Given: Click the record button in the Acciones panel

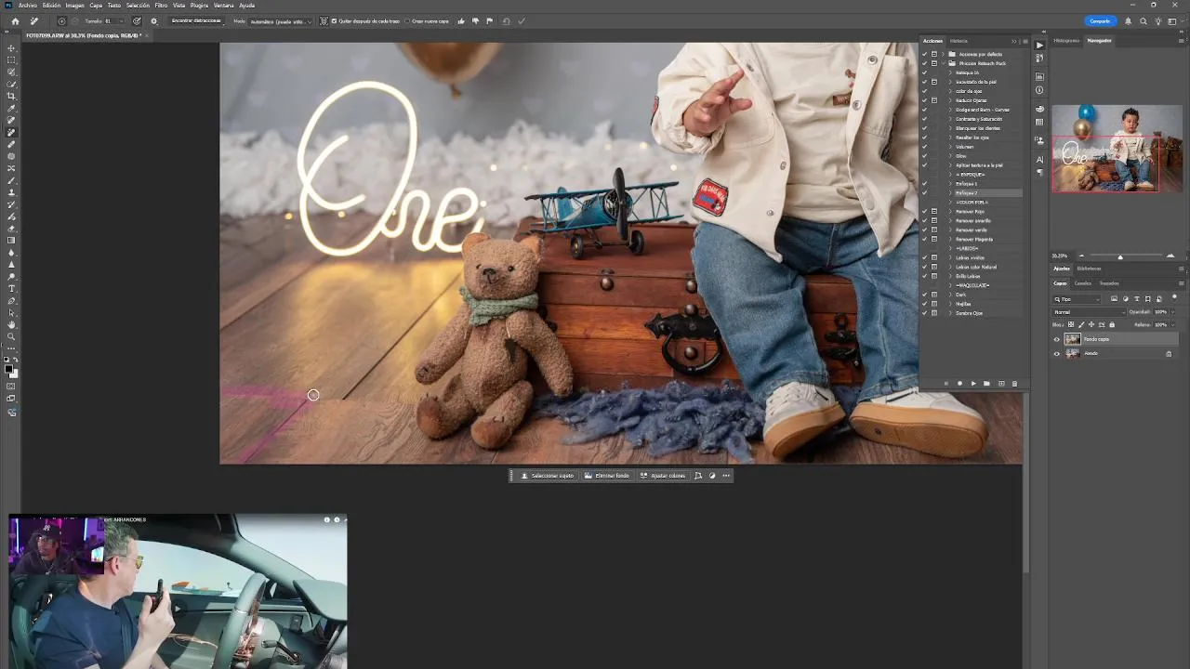Looking at the screenshot, I should click(959, 384).
